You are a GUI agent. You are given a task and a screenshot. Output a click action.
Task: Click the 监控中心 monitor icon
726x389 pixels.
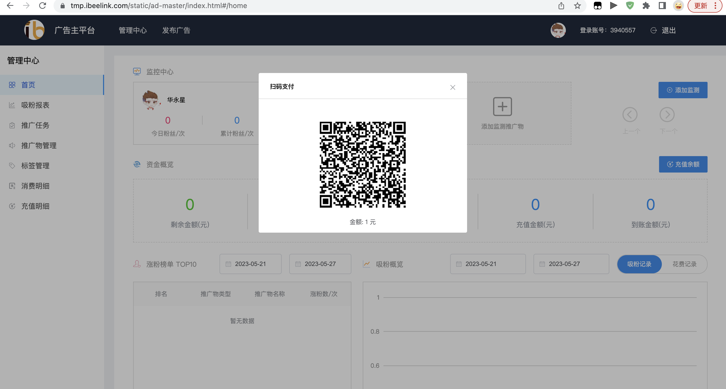[137, 71]
